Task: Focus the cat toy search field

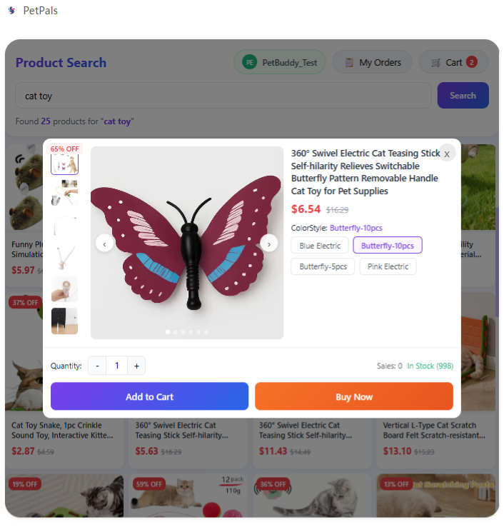Action: click(x=223, y=96)
